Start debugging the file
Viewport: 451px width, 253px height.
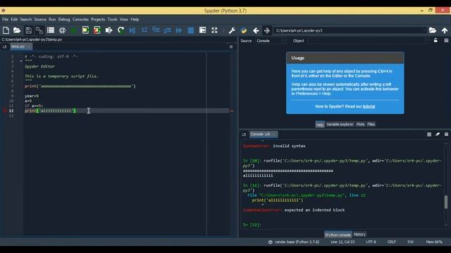tap(132, 30)
